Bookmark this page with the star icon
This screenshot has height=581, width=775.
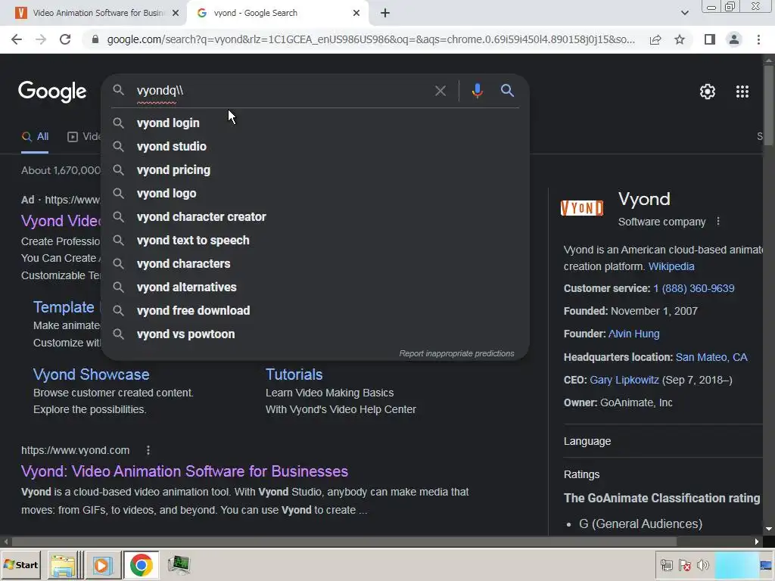680,39
